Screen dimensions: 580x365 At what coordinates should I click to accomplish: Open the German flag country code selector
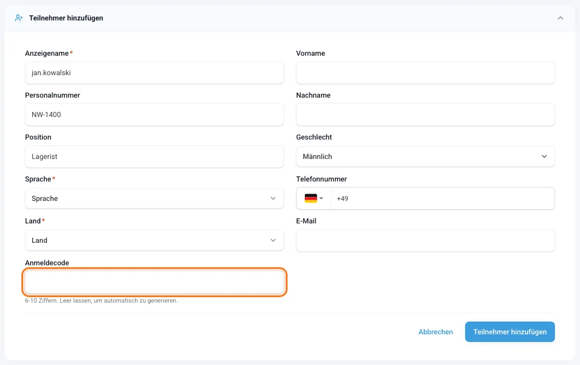(x=313, y=198)
